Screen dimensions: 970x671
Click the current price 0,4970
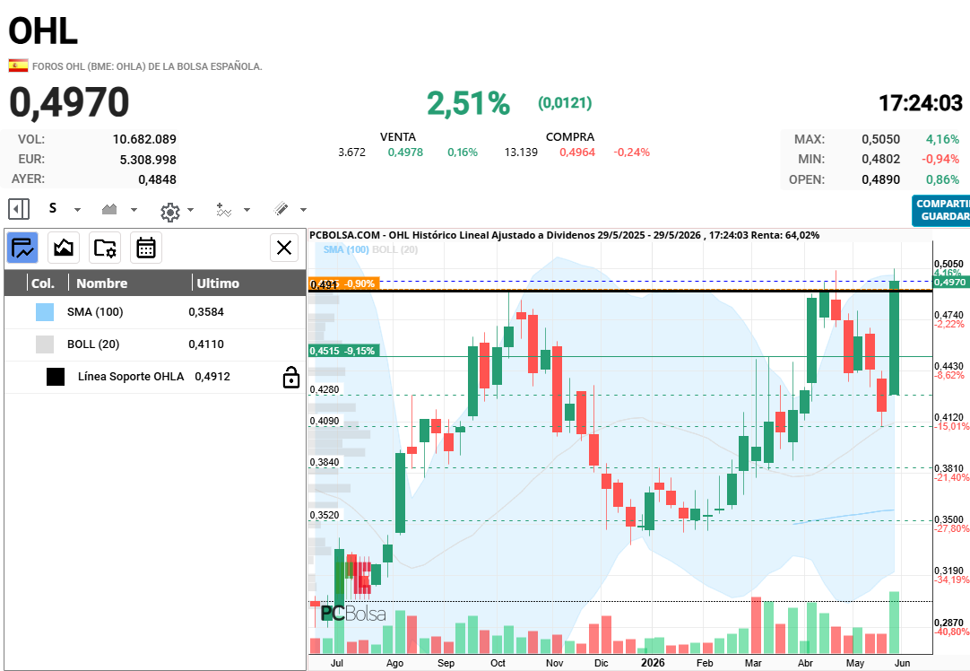tap(69, 102)
